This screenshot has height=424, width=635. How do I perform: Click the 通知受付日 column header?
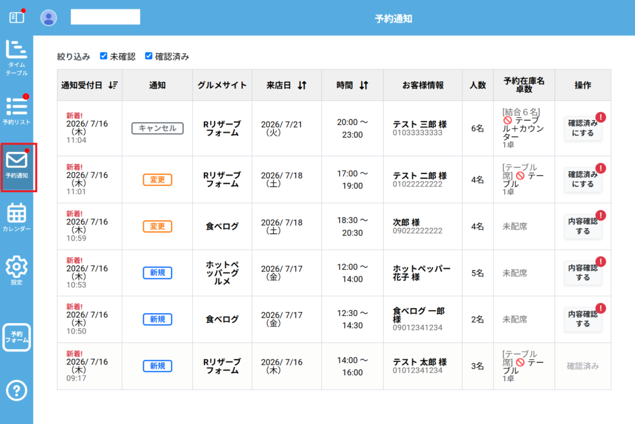(89, 85)
